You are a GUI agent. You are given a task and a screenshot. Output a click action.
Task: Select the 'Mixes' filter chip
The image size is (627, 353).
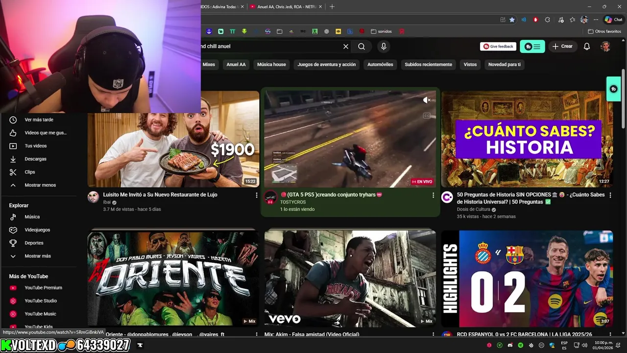click(209, 65)
